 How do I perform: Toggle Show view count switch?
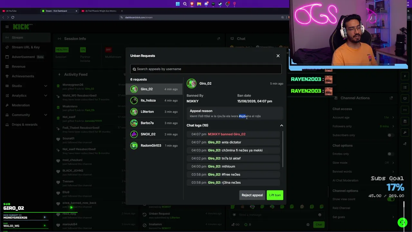click(x=390, y=199)
